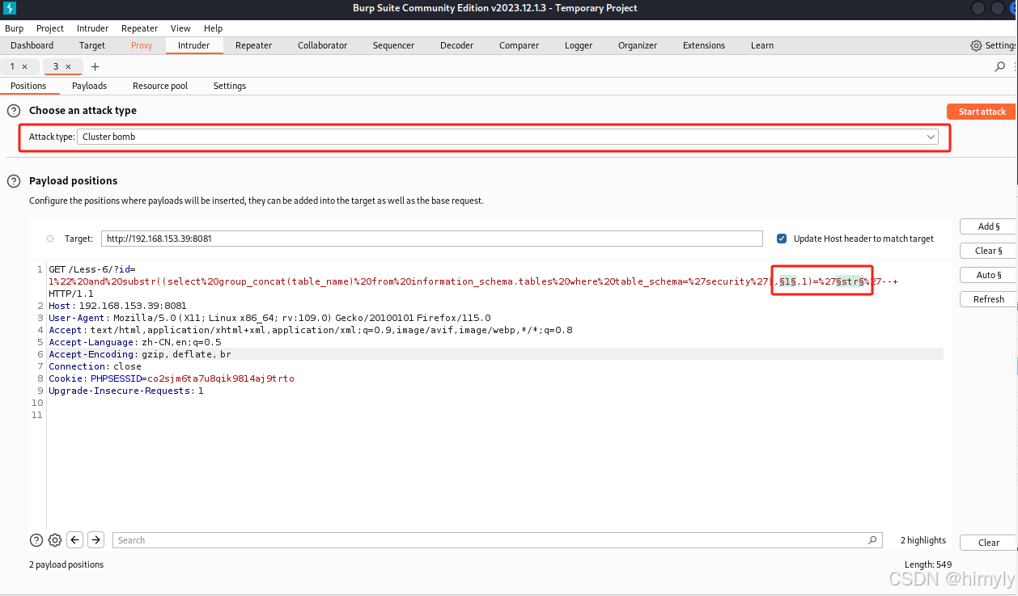This screenshot has width=1018, height=596.
Task: Switch to the Collaborator tab
Action: (x=323, y=45)
